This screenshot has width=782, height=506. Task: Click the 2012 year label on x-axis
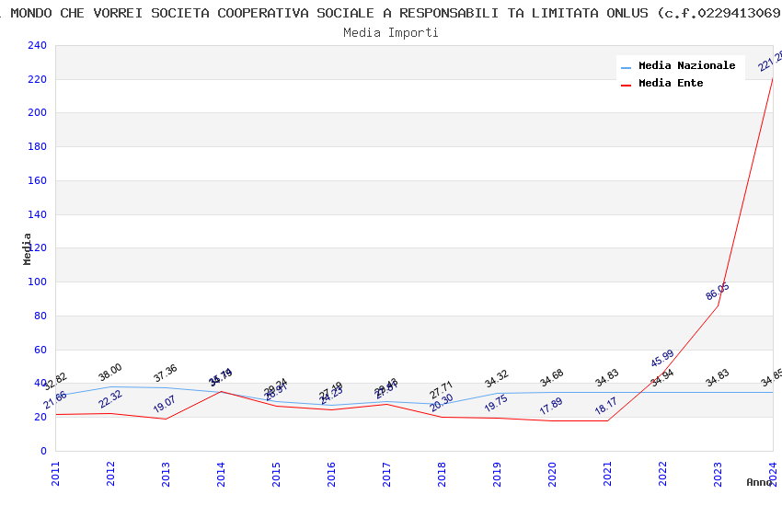click(110, 474)
